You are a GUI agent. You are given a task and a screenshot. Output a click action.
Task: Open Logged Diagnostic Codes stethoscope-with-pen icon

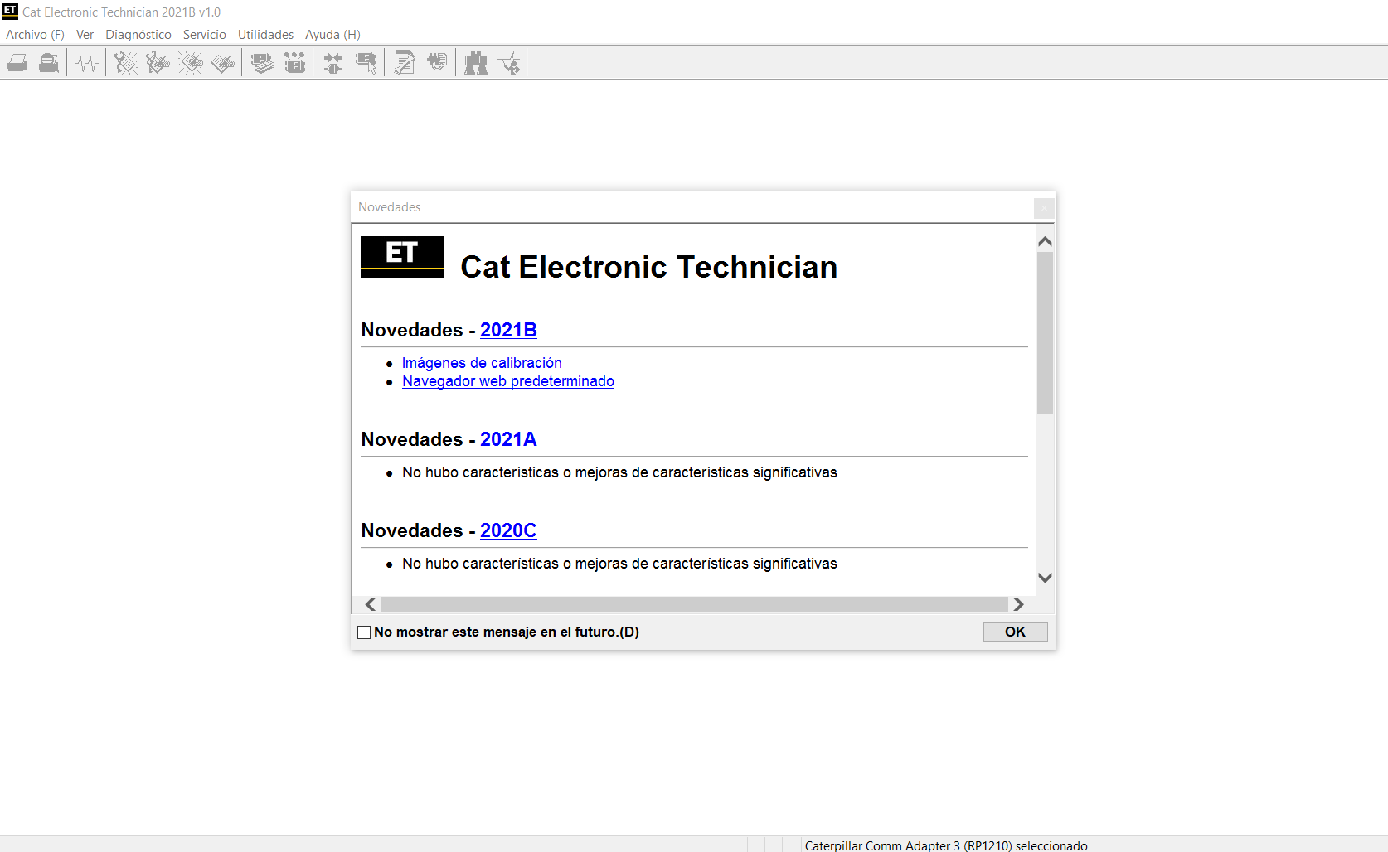click(158, 63)
